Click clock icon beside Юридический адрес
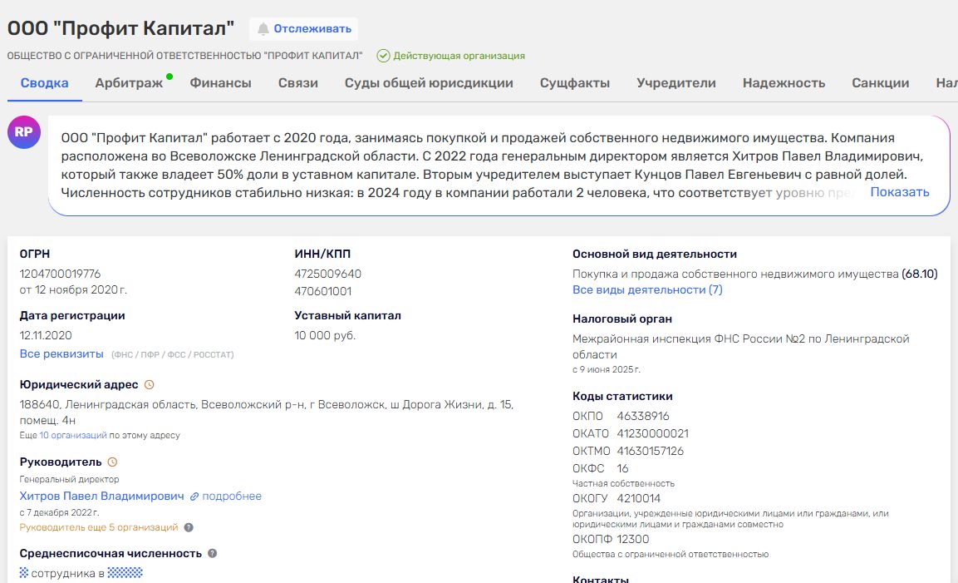The width and height of the screenshot is (958, 583). click(149, 385)
